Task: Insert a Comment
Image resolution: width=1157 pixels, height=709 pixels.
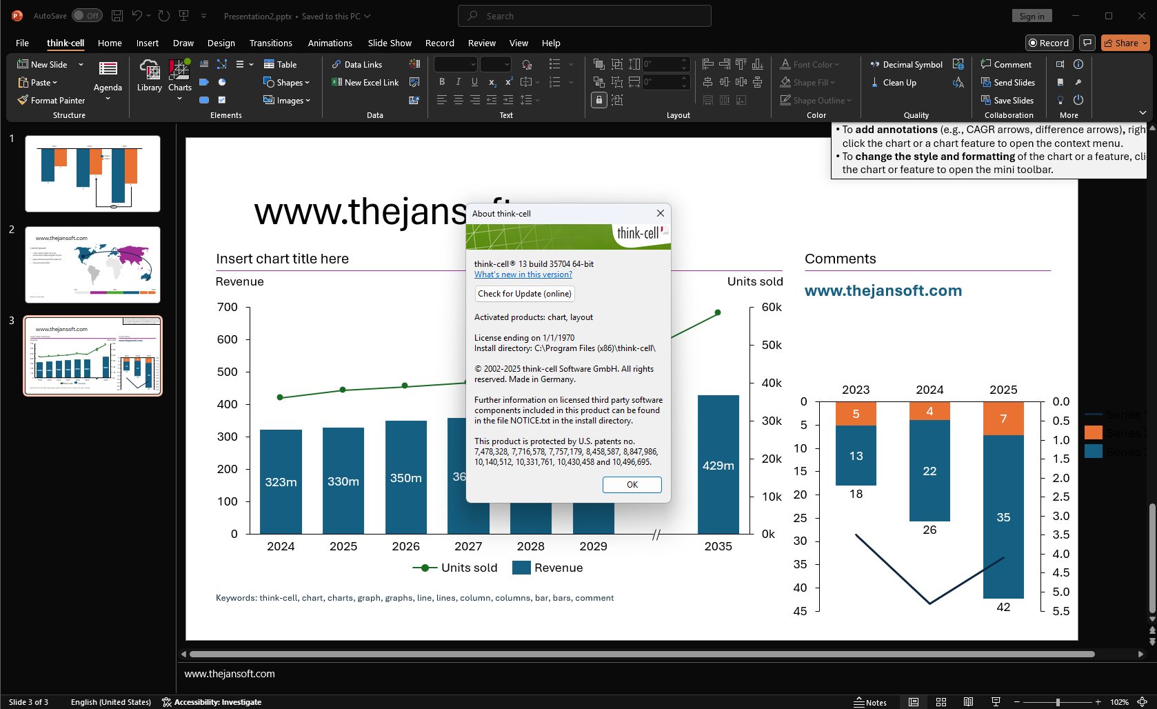Action: (1006, 64)
